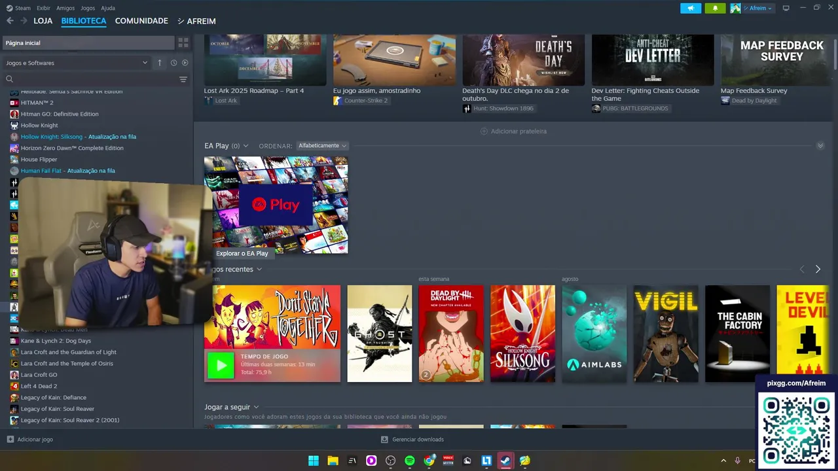Open the LOJA tab
Screen dimensions: 838x471
click(43, 21)
